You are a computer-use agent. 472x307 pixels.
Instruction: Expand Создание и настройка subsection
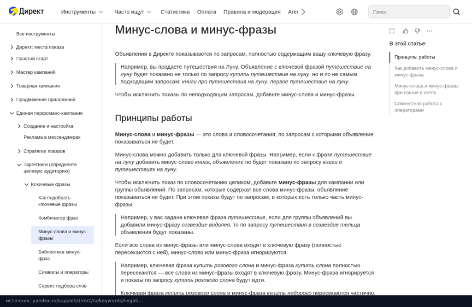point(19,126)
